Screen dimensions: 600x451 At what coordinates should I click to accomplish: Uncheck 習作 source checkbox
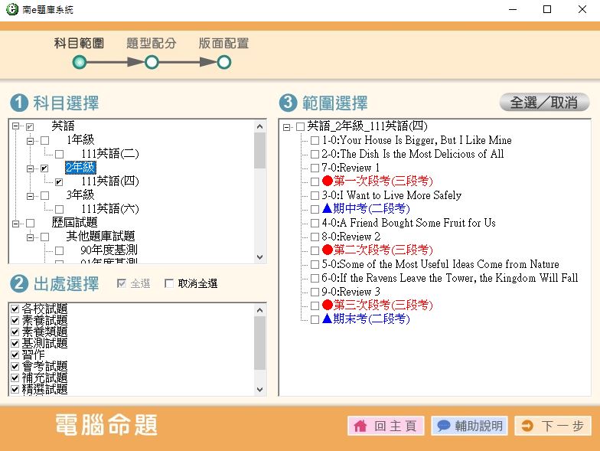pyautogui.click(x=15, y=355)
